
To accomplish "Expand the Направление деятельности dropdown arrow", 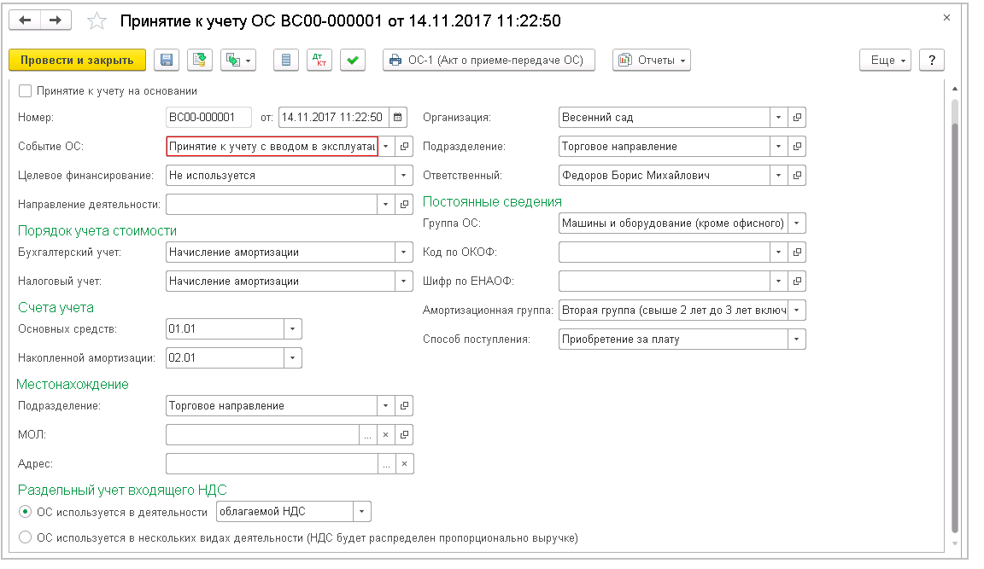I will 386,204.
